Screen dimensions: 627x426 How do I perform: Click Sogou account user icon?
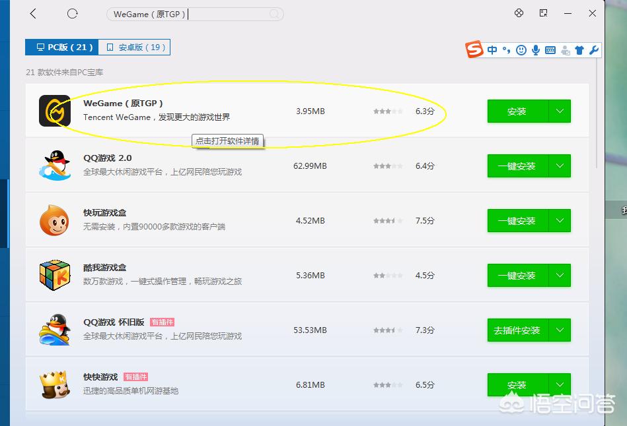pyautogui.click(x=566, y=50)
